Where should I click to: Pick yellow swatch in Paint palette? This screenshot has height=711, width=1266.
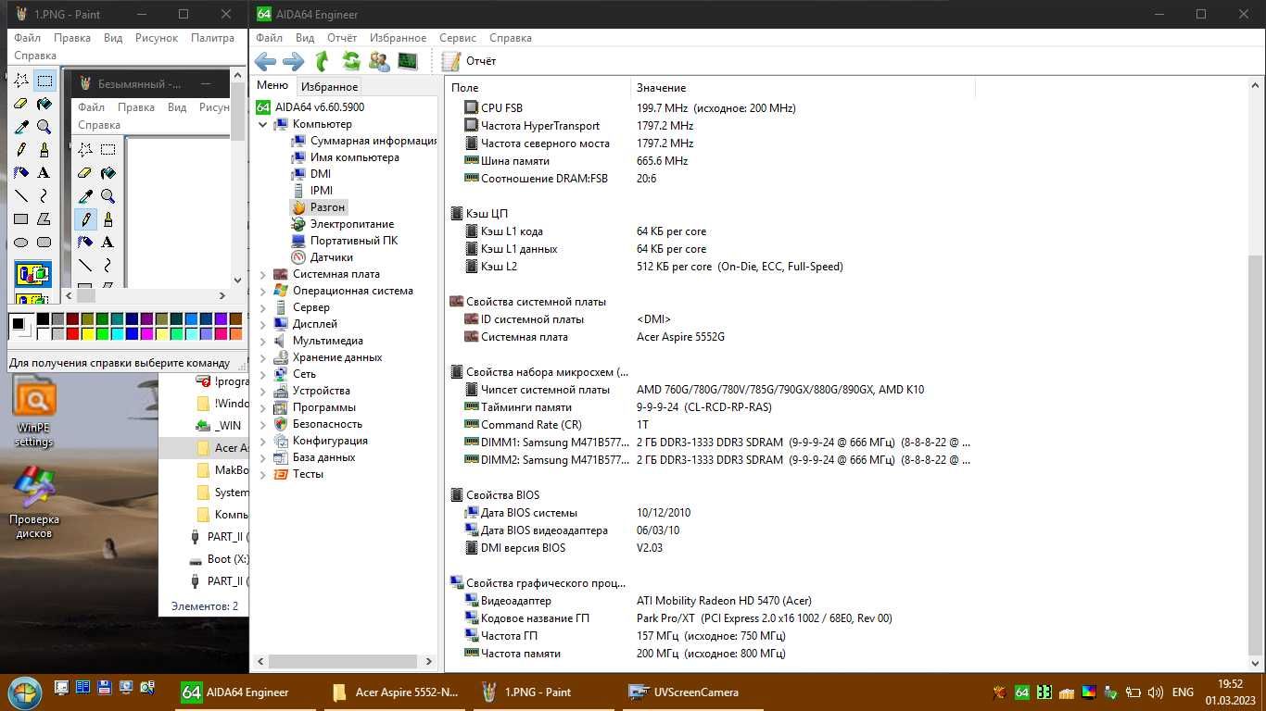click(87, 334)
